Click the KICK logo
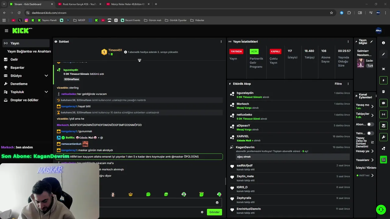390x219 pixels. coord(22,30)
